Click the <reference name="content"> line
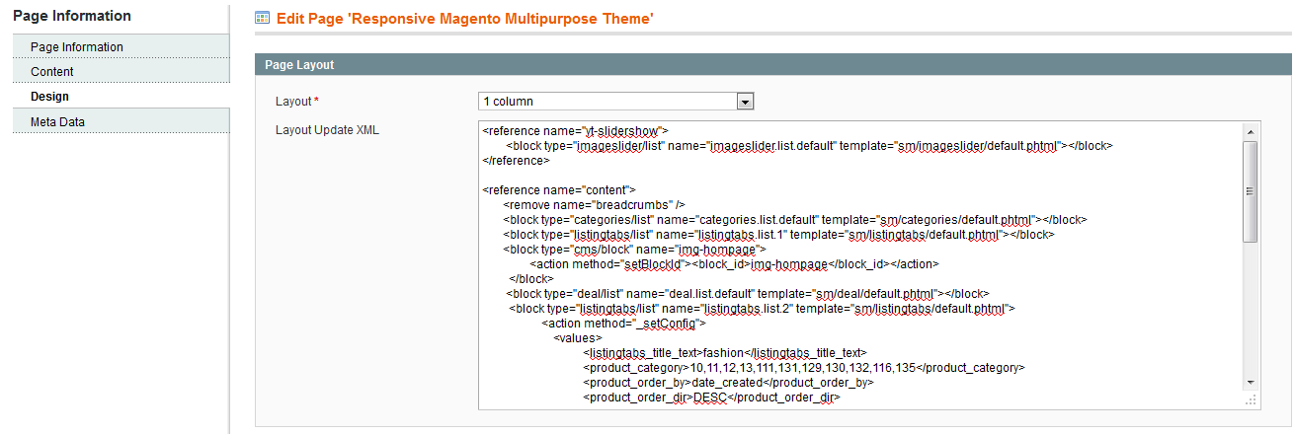The height and width of the screenshot is (434, 1295). [559, 189]
